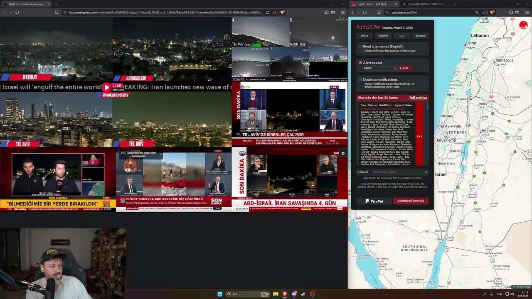Enable Read city names checkbox
The image size is (532, 299).
tap(360, 47)
